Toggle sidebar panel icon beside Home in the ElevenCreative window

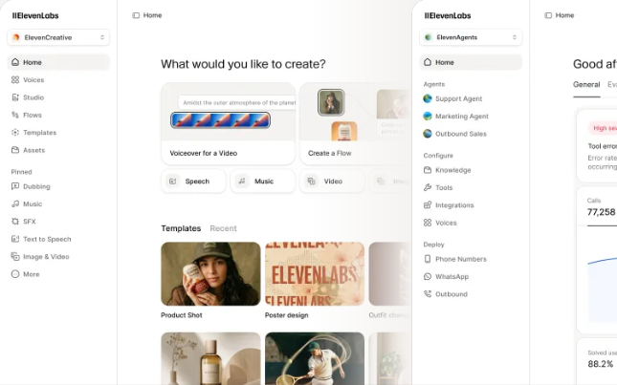click(136, 15)
